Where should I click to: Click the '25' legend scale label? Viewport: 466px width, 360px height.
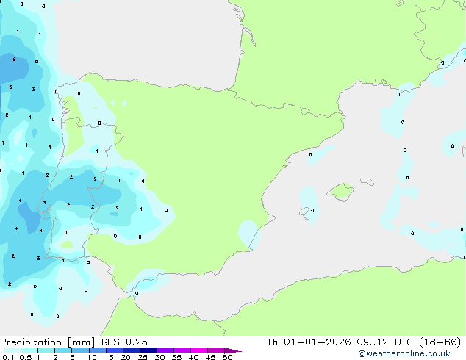tap(143, 357)
